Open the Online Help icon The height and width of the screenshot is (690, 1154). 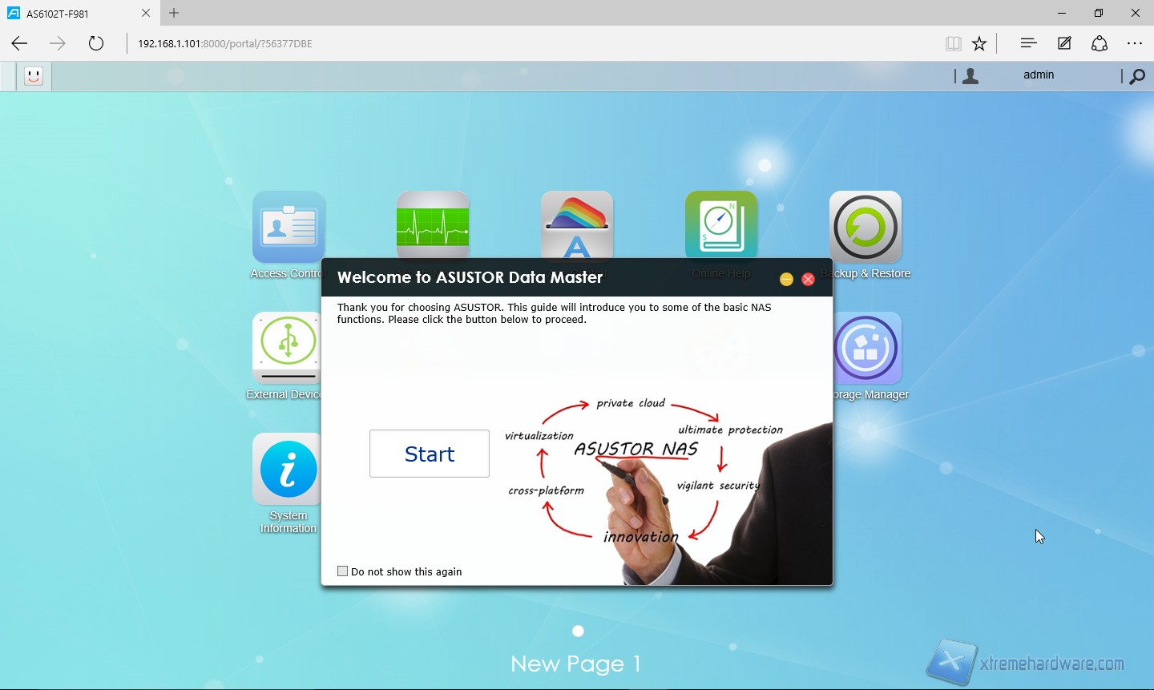click(721, 225)
